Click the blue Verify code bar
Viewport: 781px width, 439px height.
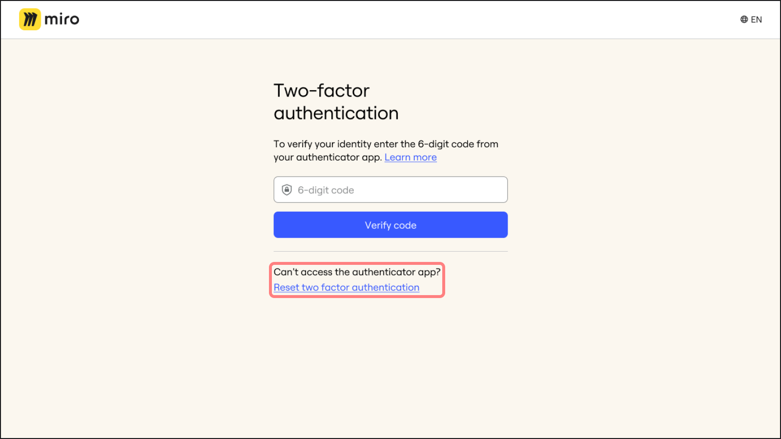tap(390, 225)
